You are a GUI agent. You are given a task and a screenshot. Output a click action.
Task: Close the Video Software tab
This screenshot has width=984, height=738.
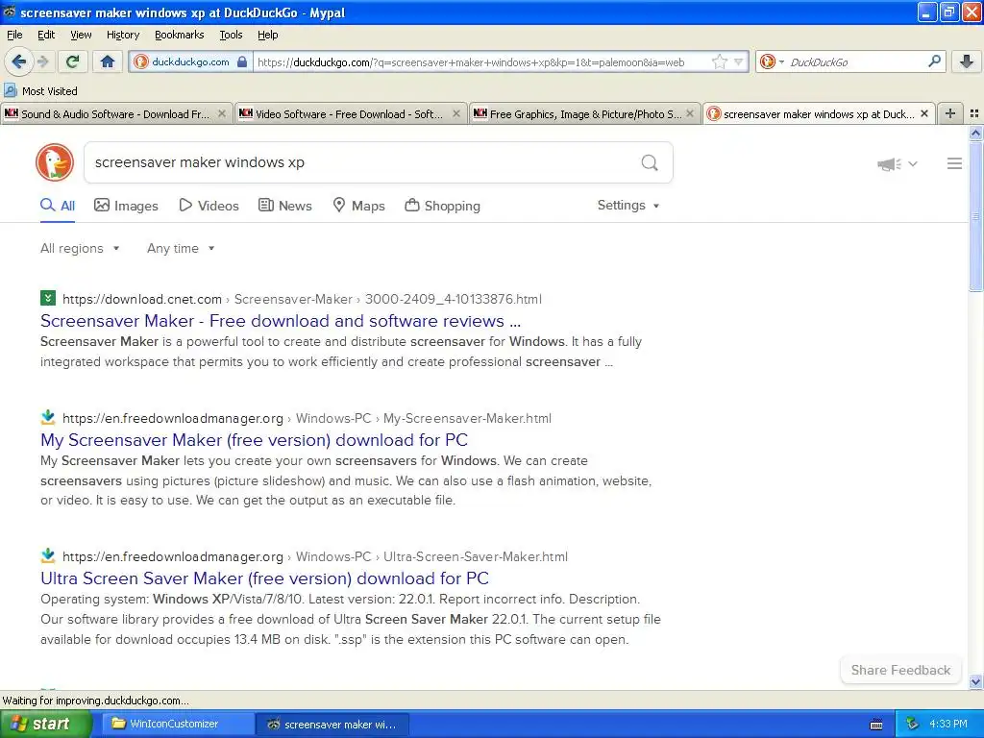coord(456,113)
